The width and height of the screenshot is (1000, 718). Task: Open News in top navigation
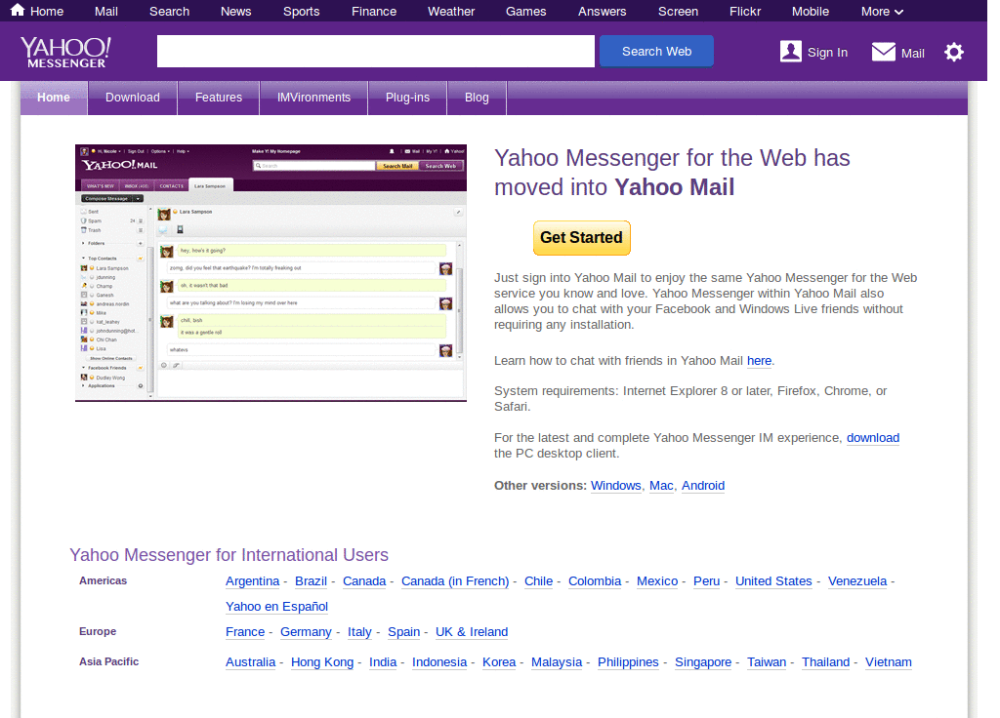point(235,12)
